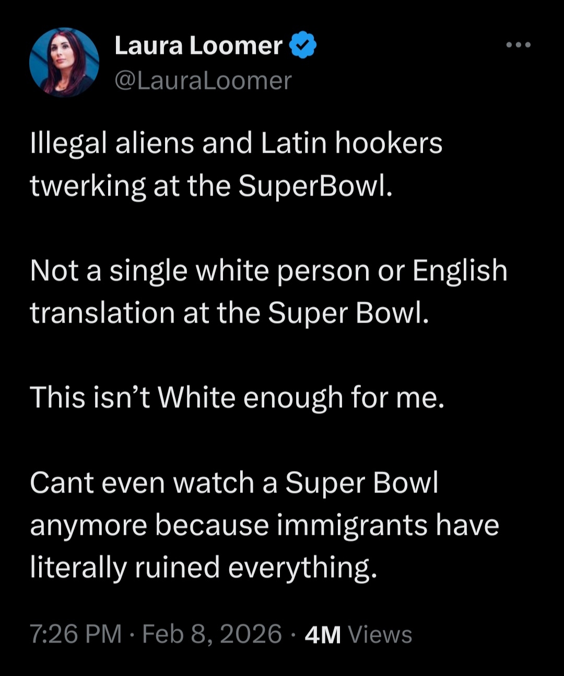Open Laura Loomer's profile picture
Viewport: 564px width, 676px height.
pyautogui.click(x=64, y=63)
